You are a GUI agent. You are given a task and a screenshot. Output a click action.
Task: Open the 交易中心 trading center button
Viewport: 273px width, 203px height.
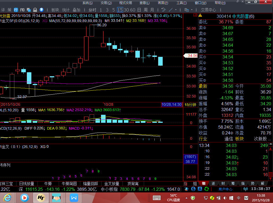coord(208,10)
